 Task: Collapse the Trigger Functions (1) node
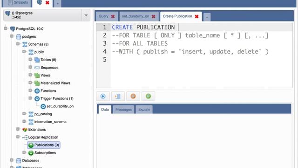[30, 98]
